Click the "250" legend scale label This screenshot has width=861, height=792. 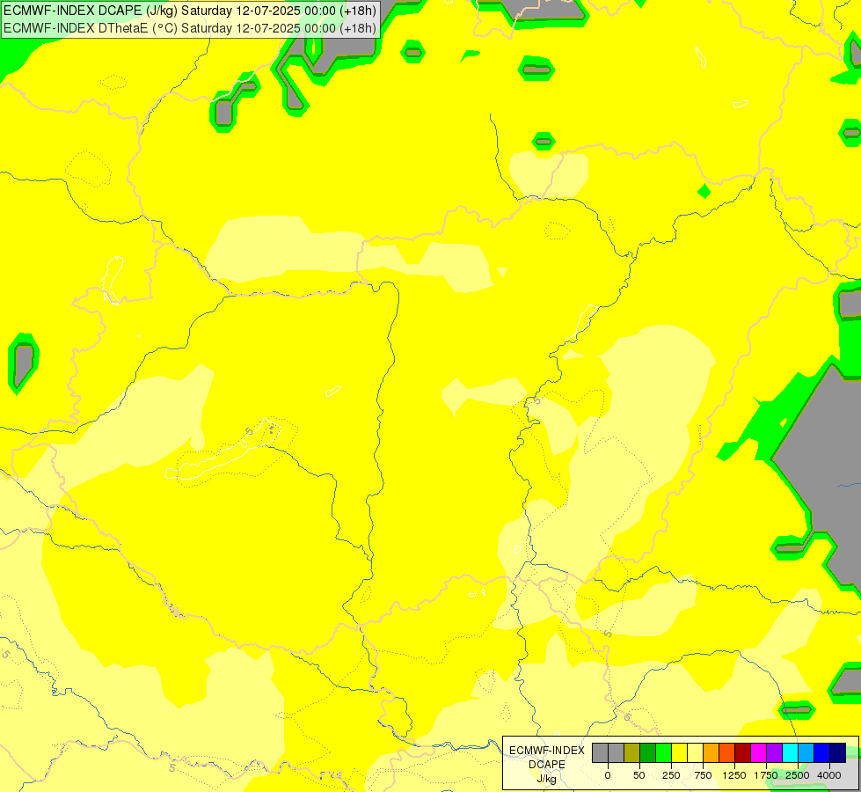pos(671,775)
